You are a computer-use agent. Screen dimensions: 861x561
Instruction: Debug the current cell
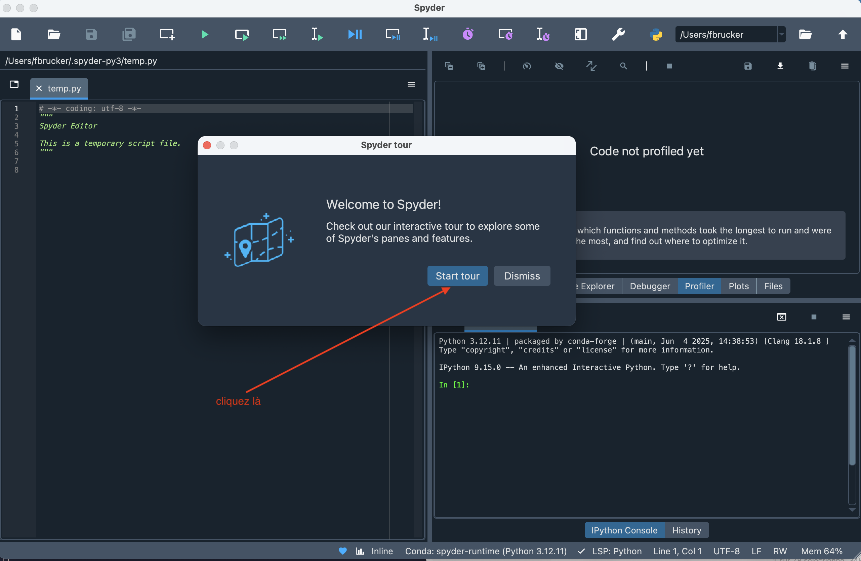[393, 34]
